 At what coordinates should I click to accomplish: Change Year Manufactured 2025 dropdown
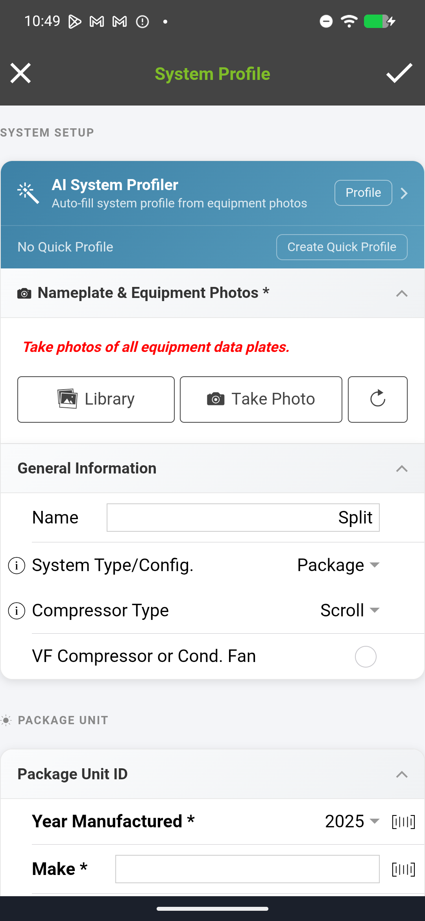tap(352, 821)
